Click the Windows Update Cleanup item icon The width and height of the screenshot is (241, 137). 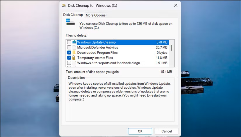(74, 42)
